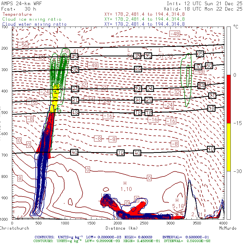Viewport: 244px width, 244px height.
Task: Click the 'Valid: 18 UTC Mon 22 Dec 25' text
Action: tap(203, 9)
